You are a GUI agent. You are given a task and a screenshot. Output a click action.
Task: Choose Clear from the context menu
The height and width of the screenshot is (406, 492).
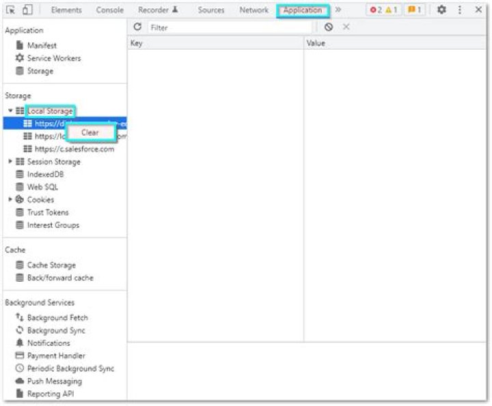coord(90,132)
